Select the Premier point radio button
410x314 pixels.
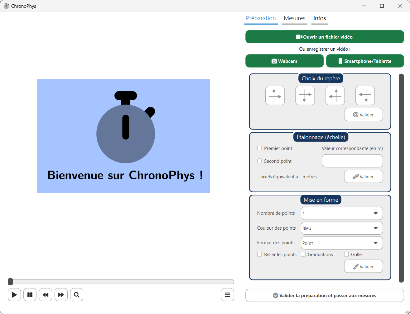click(x=259, y=148)
